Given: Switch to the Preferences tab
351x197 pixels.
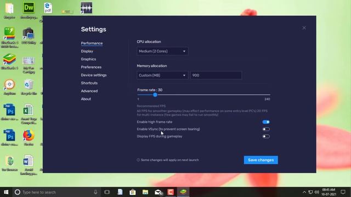Looking at the screenshot, I should 91,67.
